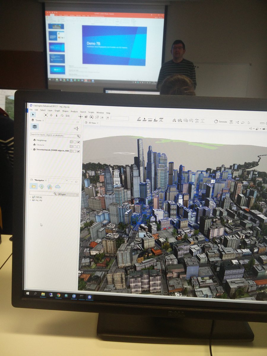
Task: Switch to the 3D View tab
Action: point(93,122)
